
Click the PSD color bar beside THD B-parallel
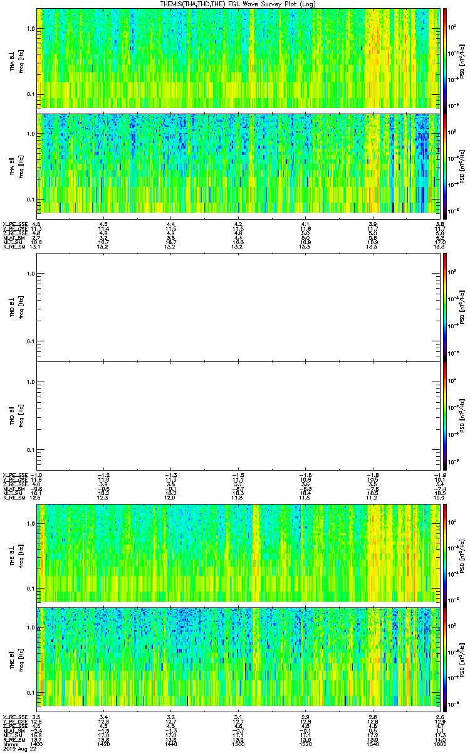pos(446,415)
